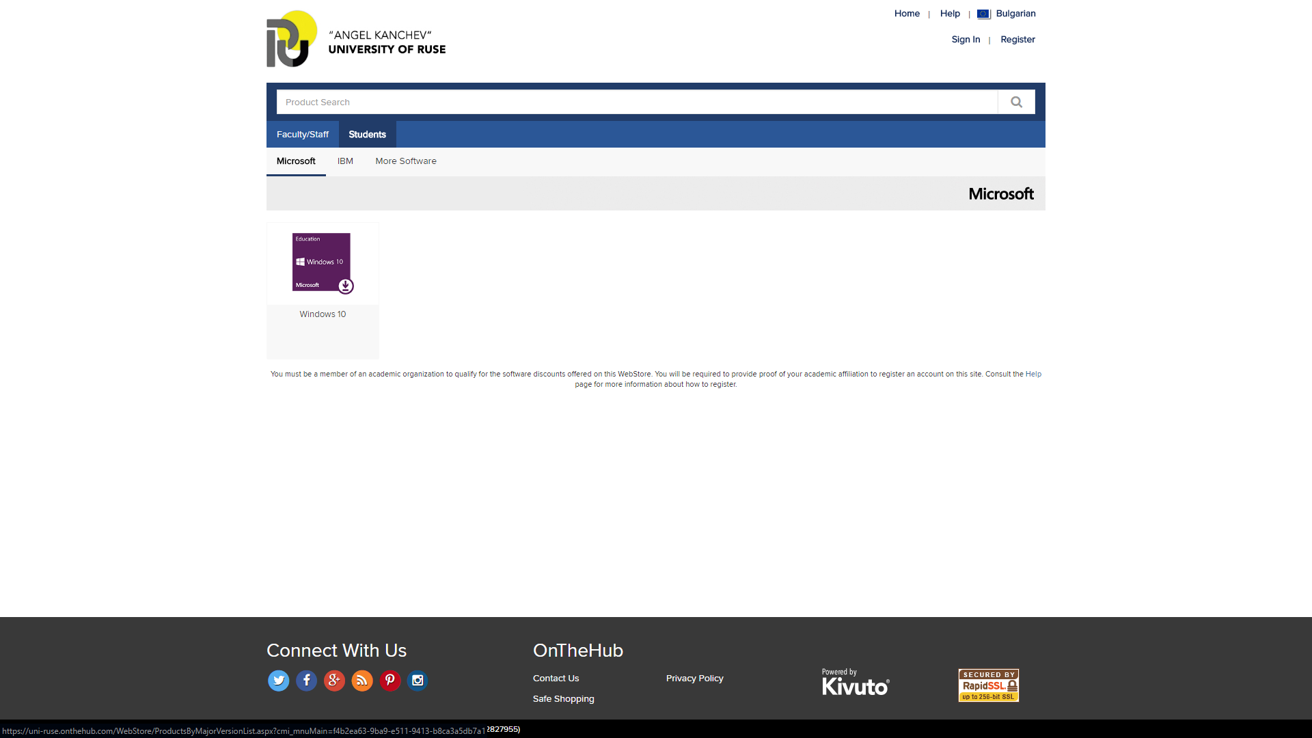Viewport: 1312px width, 738px height.
Task: Open the More Software tab
Action: click(x=406, y=161)
